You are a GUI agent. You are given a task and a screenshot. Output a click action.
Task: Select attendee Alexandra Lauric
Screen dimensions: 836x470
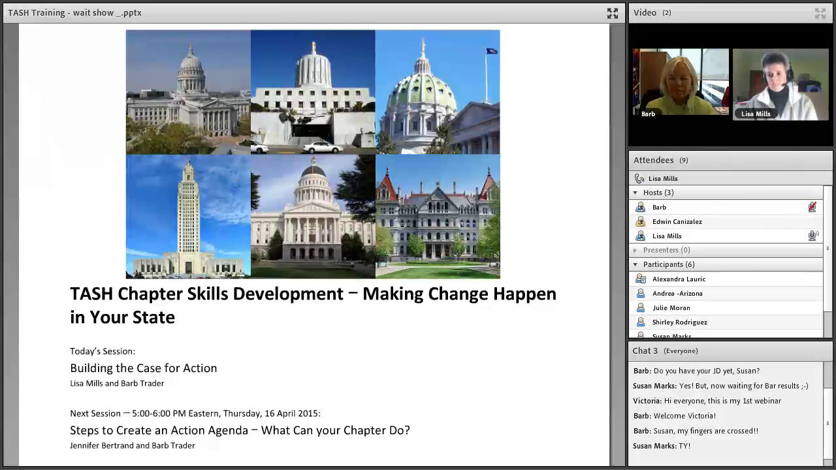click(726, 279)
